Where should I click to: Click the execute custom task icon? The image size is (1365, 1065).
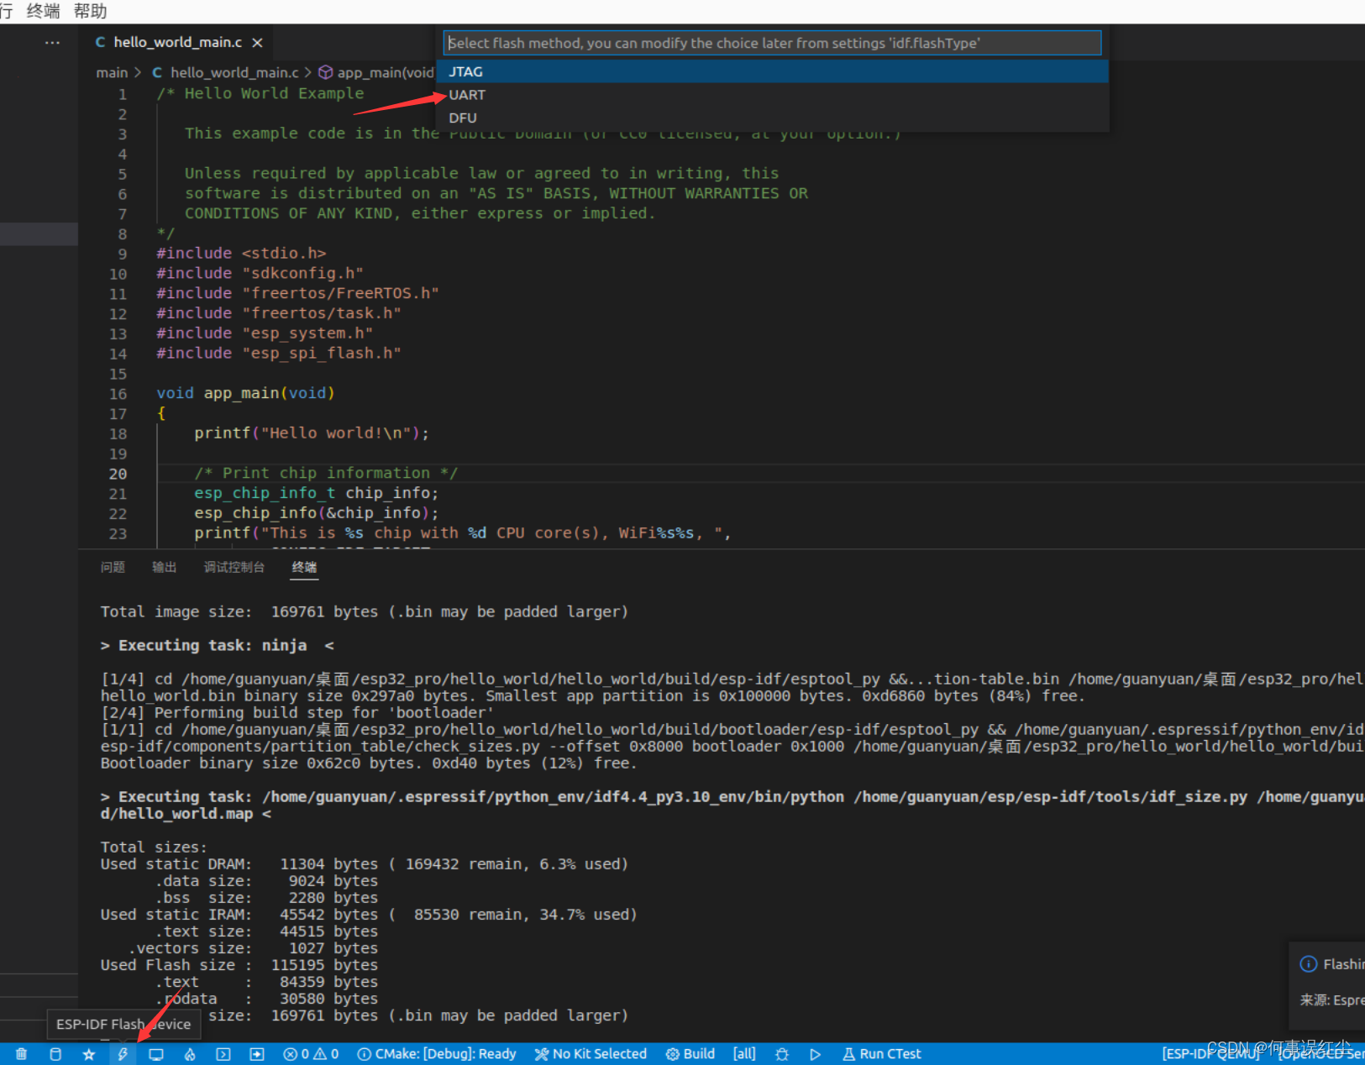click(257, 1054)
